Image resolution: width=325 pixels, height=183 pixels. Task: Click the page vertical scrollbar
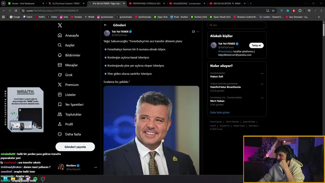pyautogui.click(x=323, y=30)
